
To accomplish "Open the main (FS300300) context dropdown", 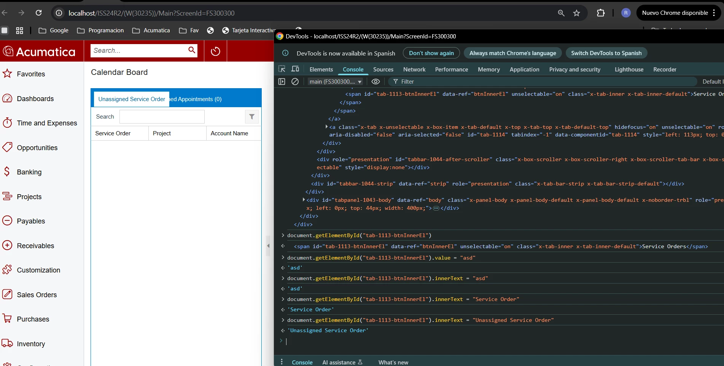I will [336, 81].
